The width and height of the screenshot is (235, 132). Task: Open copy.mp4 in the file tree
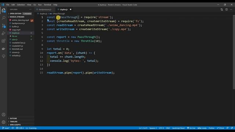[x=16, y=30]
